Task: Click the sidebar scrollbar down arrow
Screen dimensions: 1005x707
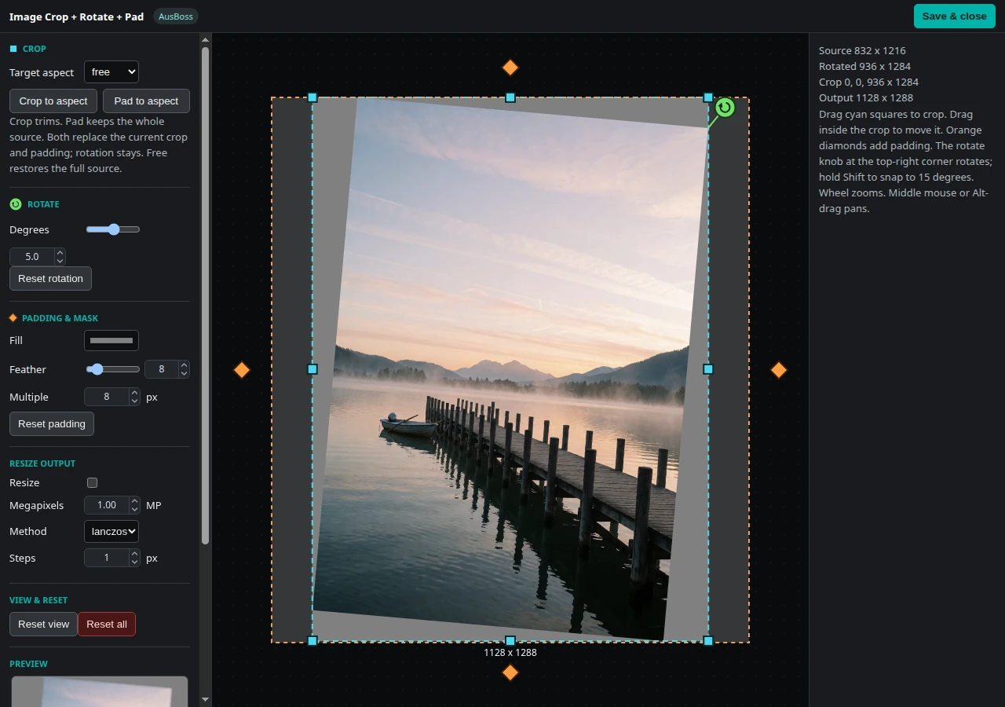Action: pyautogui.click(x=206, y=699)
